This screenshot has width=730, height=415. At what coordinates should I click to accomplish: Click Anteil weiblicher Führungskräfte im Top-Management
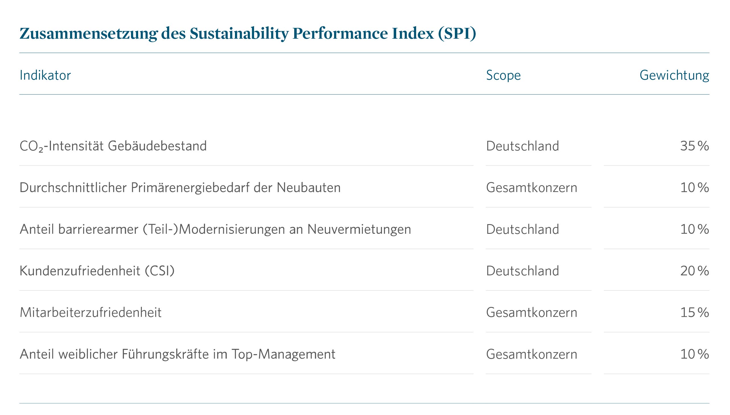pyautogui.click(x=177, y=354)
